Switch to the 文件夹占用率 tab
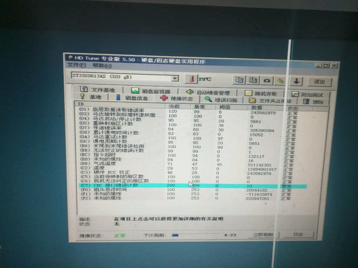This screenshot has height=268, width=358. 270,101
